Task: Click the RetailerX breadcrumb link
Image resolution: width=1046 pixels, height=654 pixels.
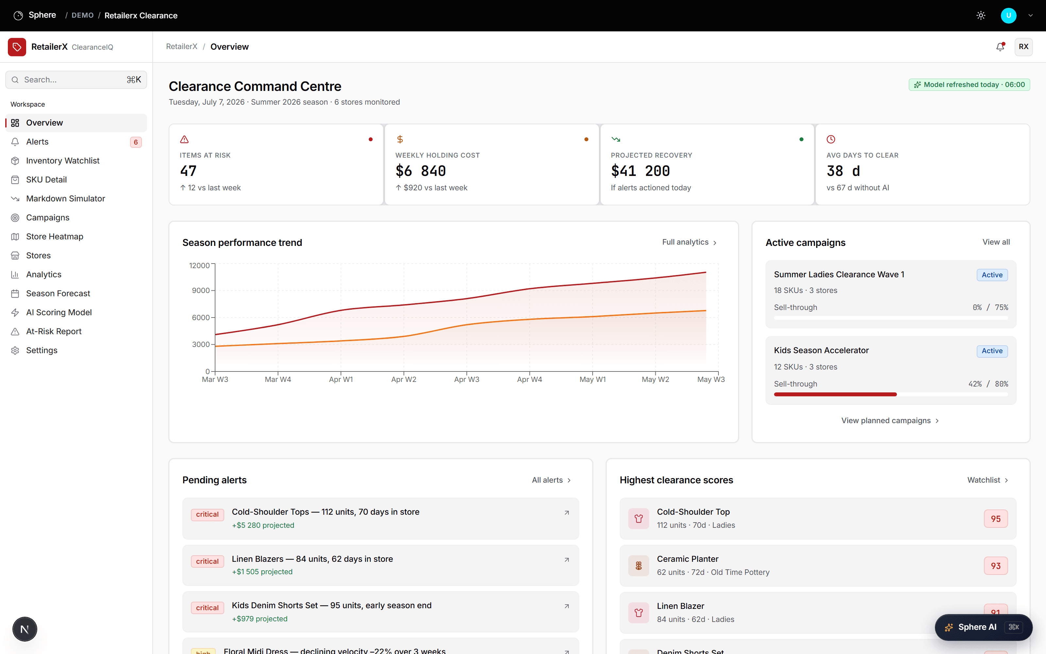Action: [181, 47]
